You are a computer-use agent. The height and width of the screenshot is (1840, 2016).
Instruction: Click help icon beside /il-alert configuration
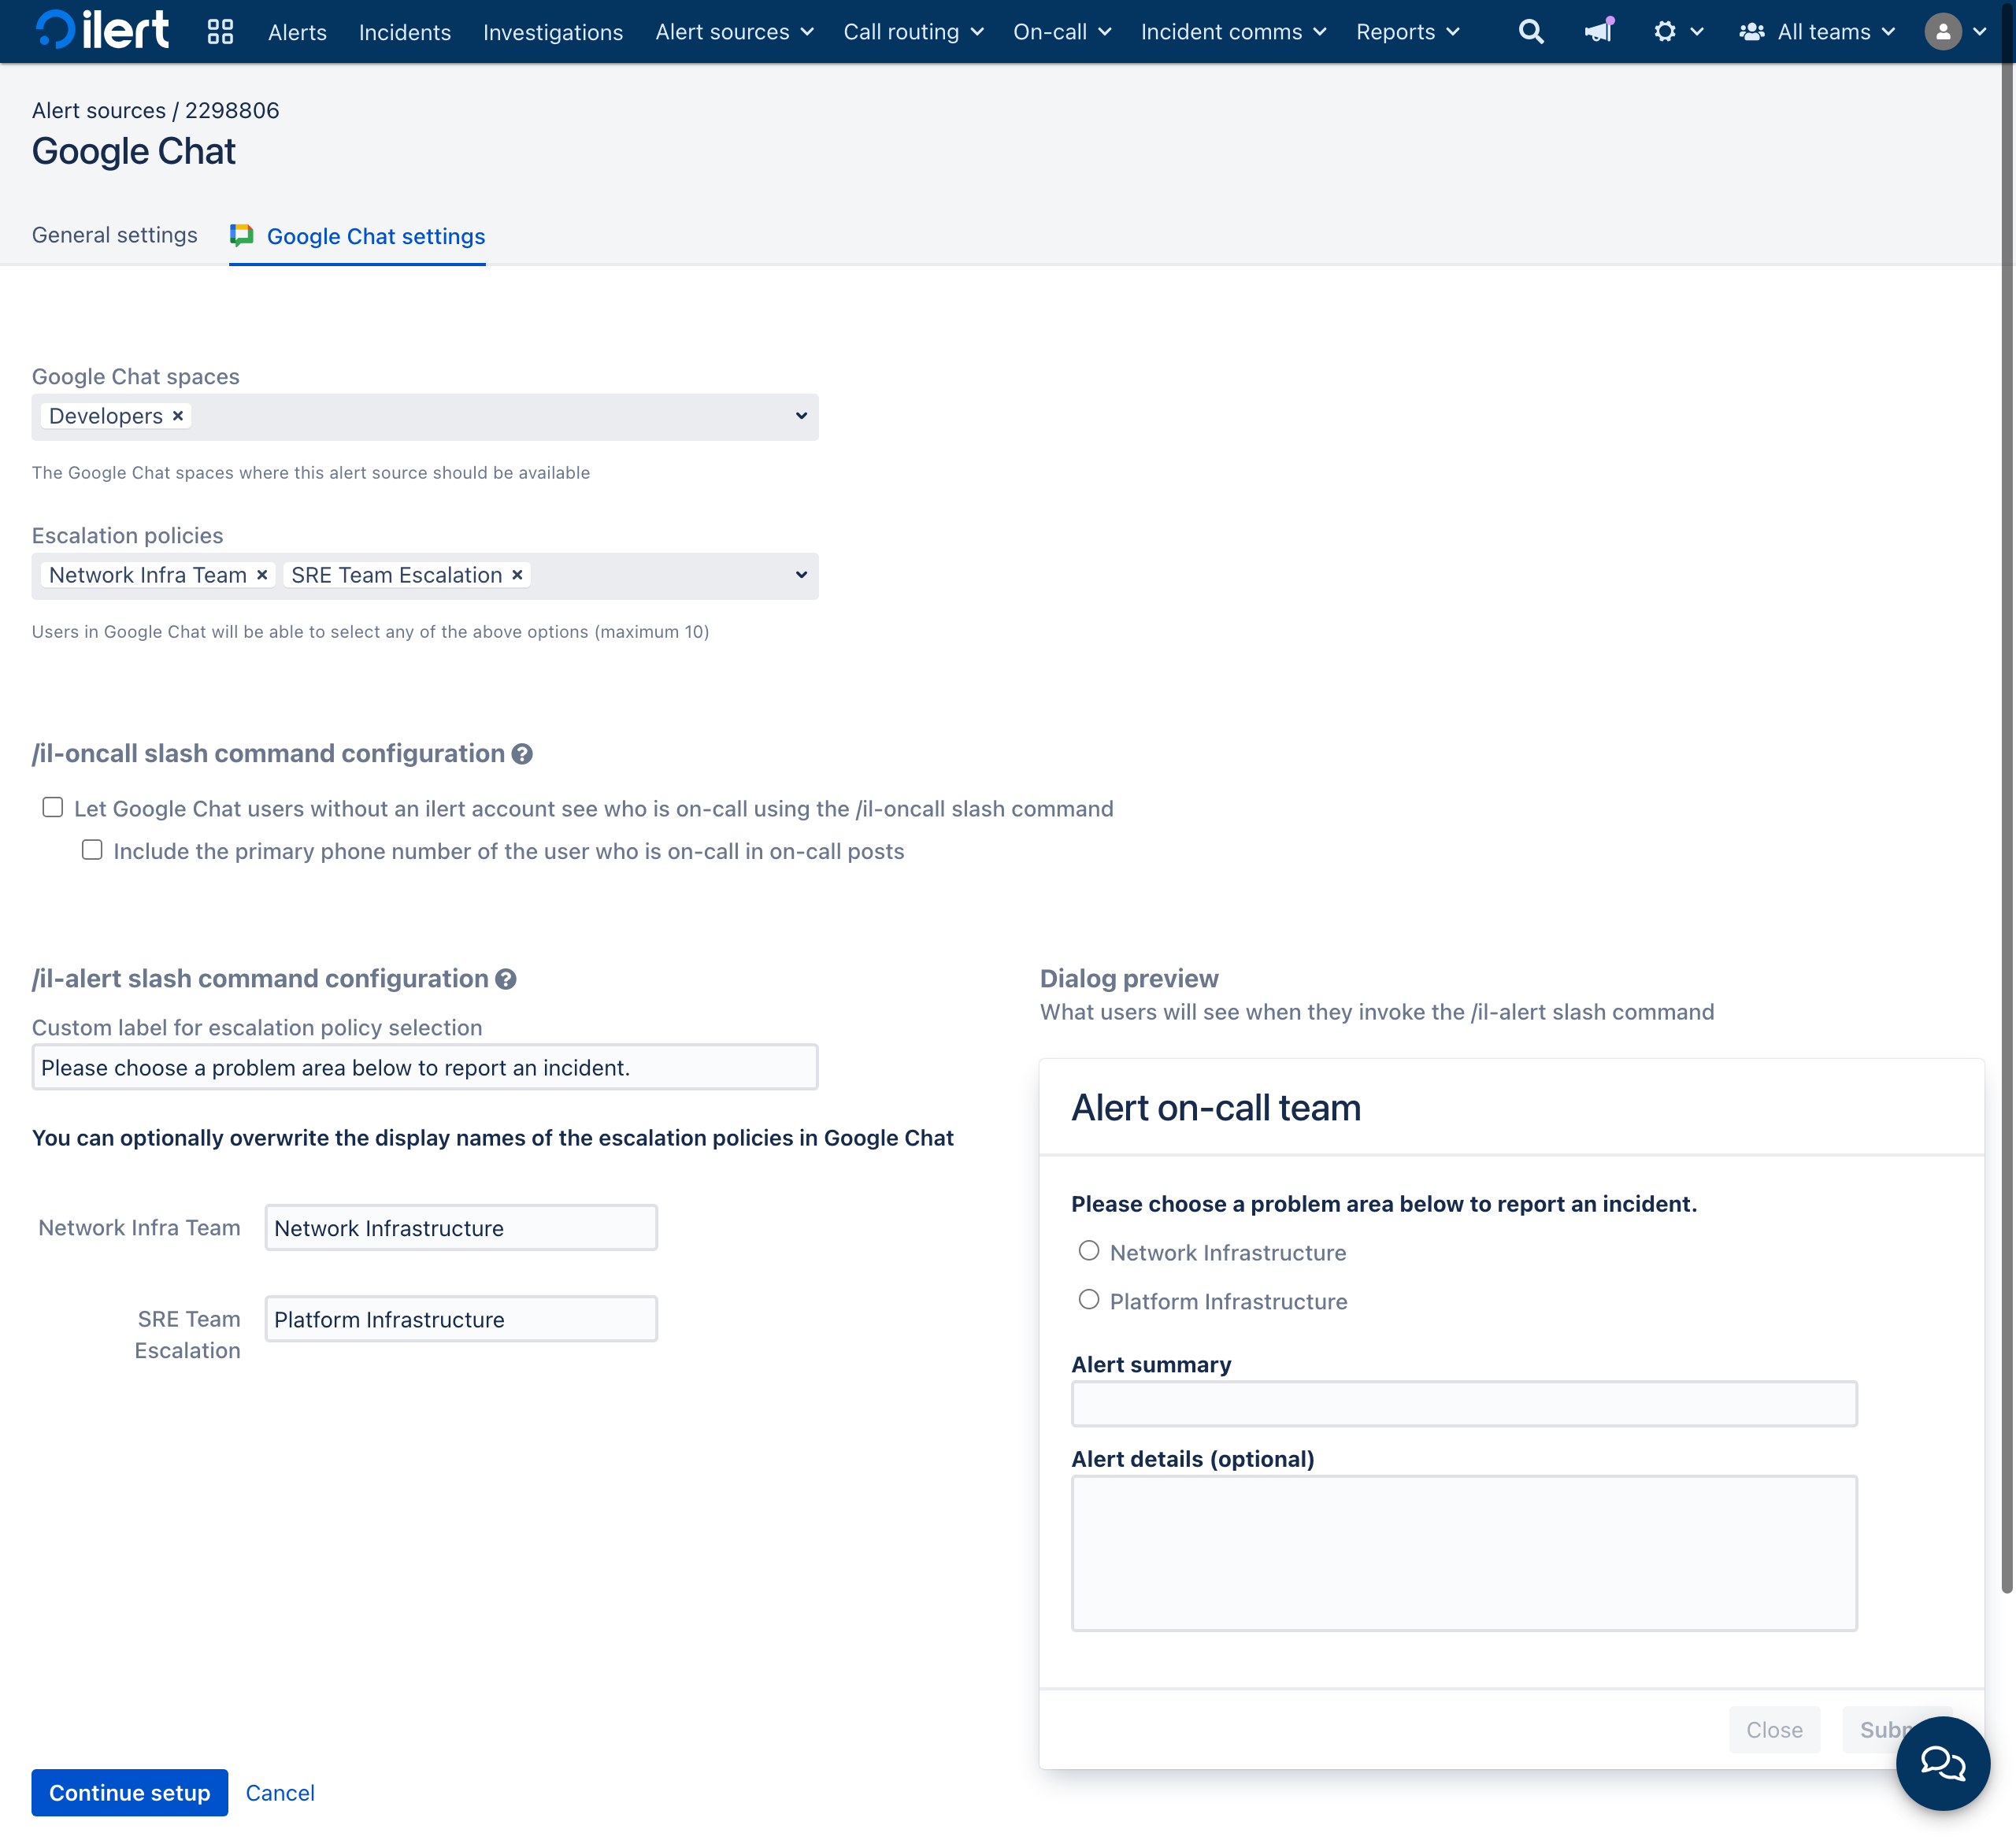click(506, 979)
